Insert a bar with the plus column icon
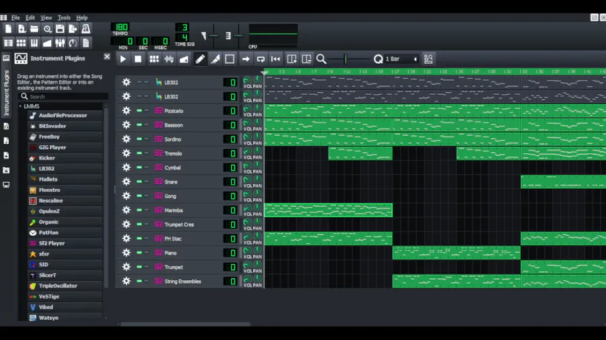This screenshot has width=606, height=340. tap(292, 59)
